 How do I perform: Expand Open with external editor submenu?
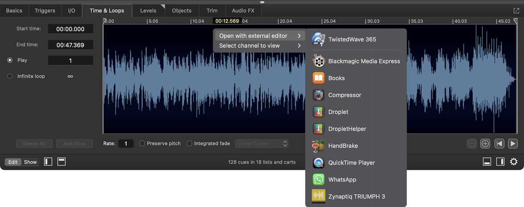tap(259, 36)
